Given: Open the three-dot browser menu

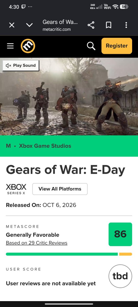Looking at the screenshot, I should click(126, 25).
